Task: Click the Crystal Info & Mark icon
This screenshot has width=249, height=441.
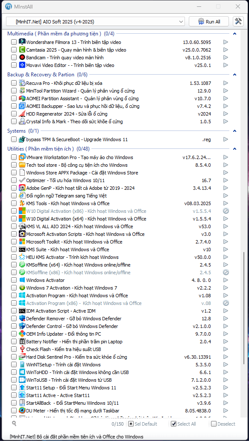Action: click(22, 122)
